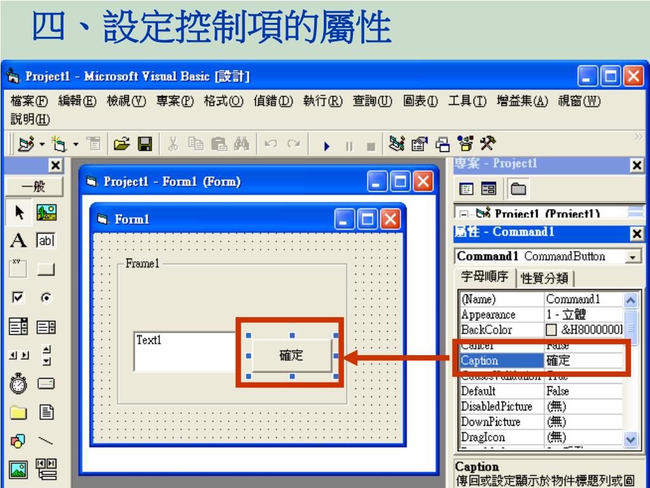Viewport: 650px width, 488px height.
Task: Click the Open Project toolbar icon
Action: click(x=121, y=144)
